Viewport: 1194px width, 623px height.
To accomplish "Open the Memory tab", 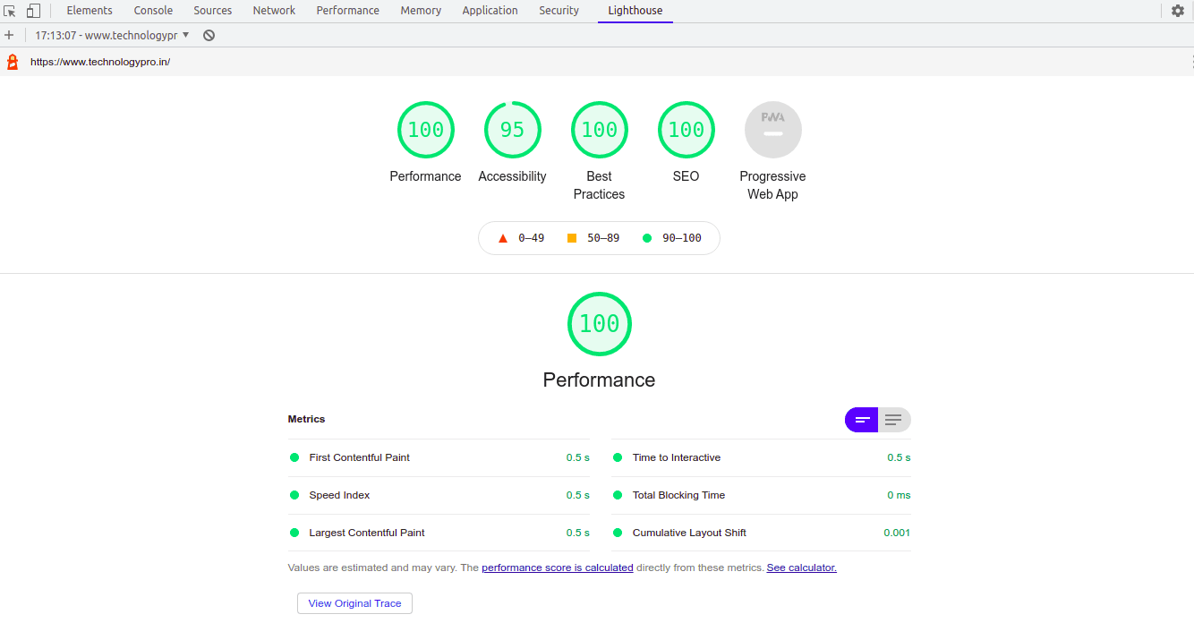I will click(421, 11).
